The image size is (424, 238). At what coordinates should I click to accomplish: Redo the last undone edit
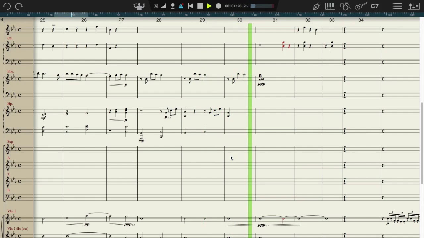[x=19, y=6]
